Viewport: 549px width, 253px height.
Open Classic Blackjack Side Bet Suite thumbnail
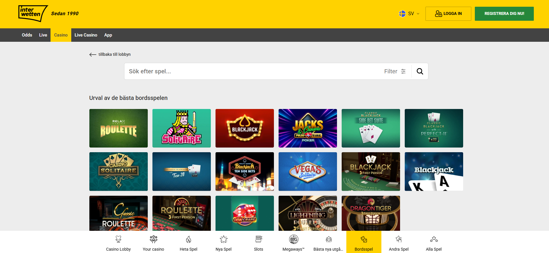click(371, 128)
